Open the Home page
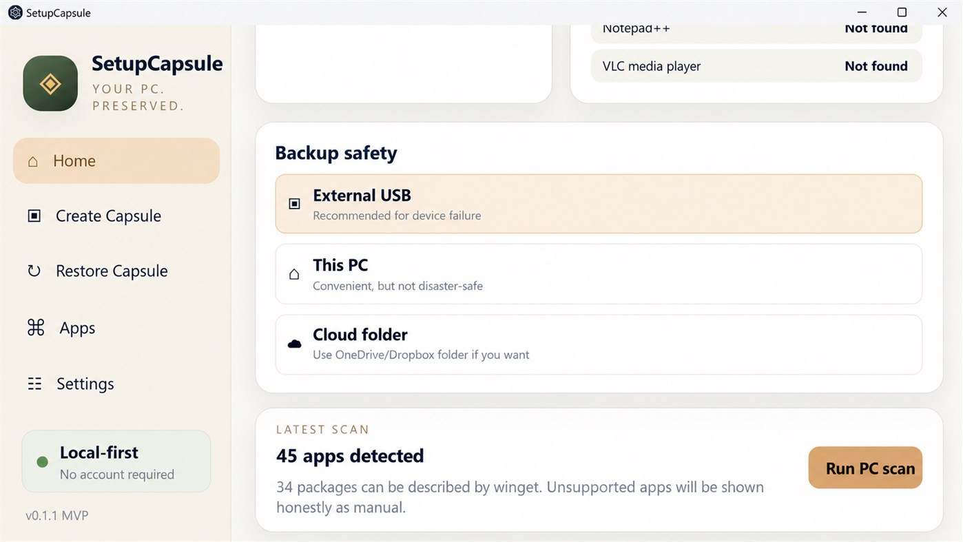Viewport: 963px width, 542px height. click(x=116, y=160)
